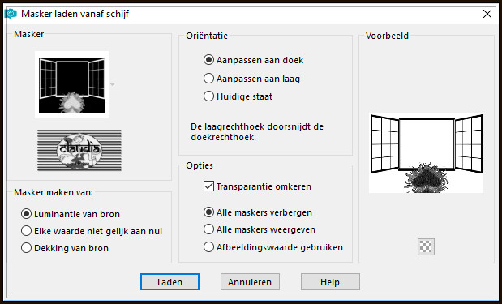Close the Masker laden vanaf schijf dialog
Image resolution: width=502 pixels, height=304 pixels.
(x=487, y=14)
